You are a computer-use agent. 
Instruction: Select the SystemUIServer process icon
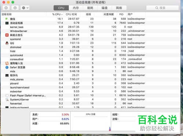(x=7, y=100)
